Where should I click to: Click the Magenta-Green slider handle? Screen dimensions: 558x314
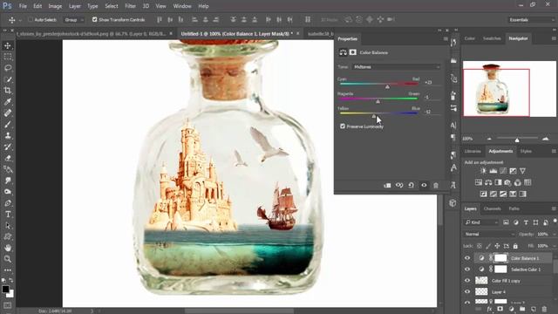[x=378, y=101]
